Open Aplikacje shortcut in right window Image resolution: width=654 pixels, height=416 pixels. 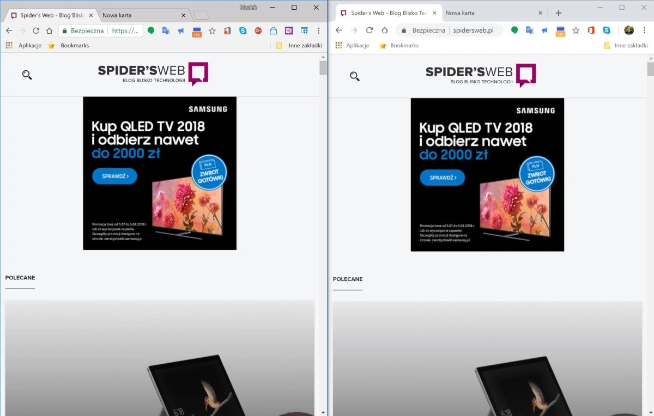[x=352, y=45]
